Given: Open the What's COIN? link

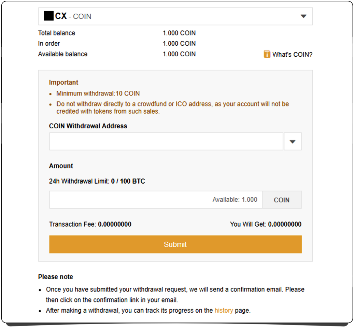Looking at the screenshot, I should [x=292, y=54].
